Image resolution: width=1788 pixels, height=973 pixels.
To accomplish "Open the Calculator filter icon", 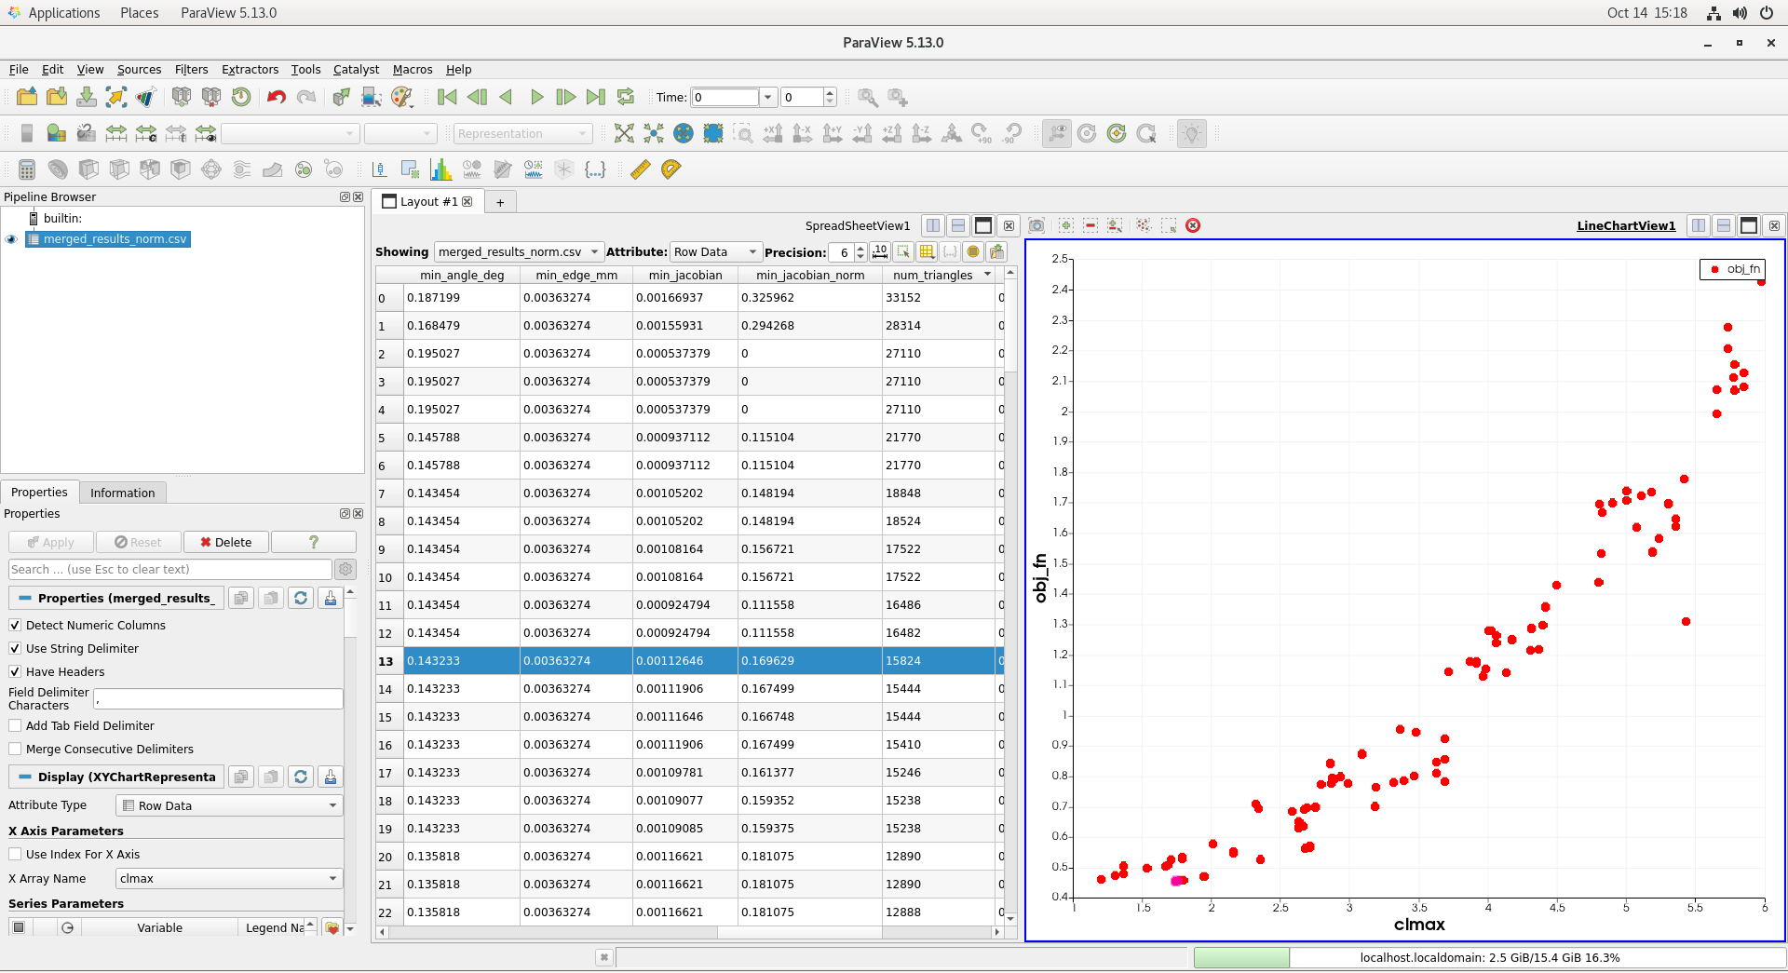I will [27, 169].
